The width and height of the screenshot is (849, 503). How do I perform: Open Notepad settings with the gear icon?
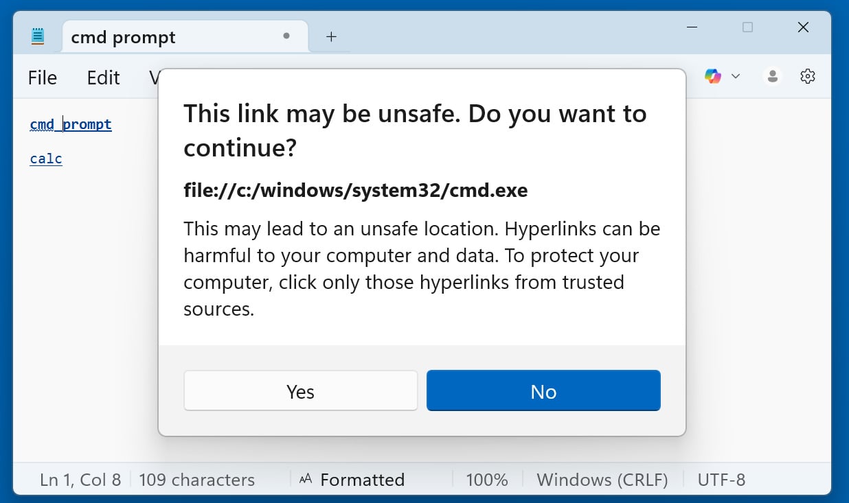pyautogui.click(x=807, y=75)
